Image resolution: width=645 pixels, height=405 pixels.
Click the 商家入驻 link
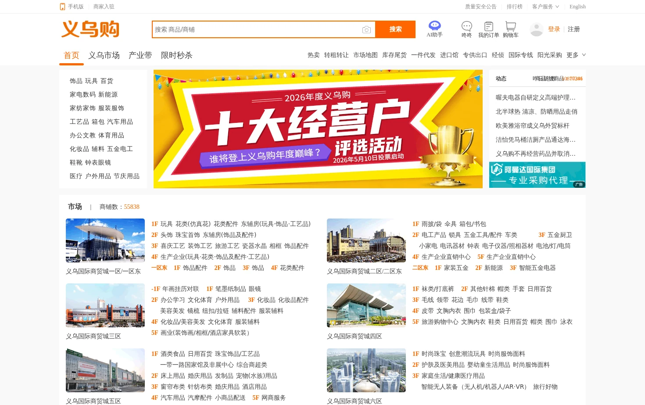click(x=104, y=7)
